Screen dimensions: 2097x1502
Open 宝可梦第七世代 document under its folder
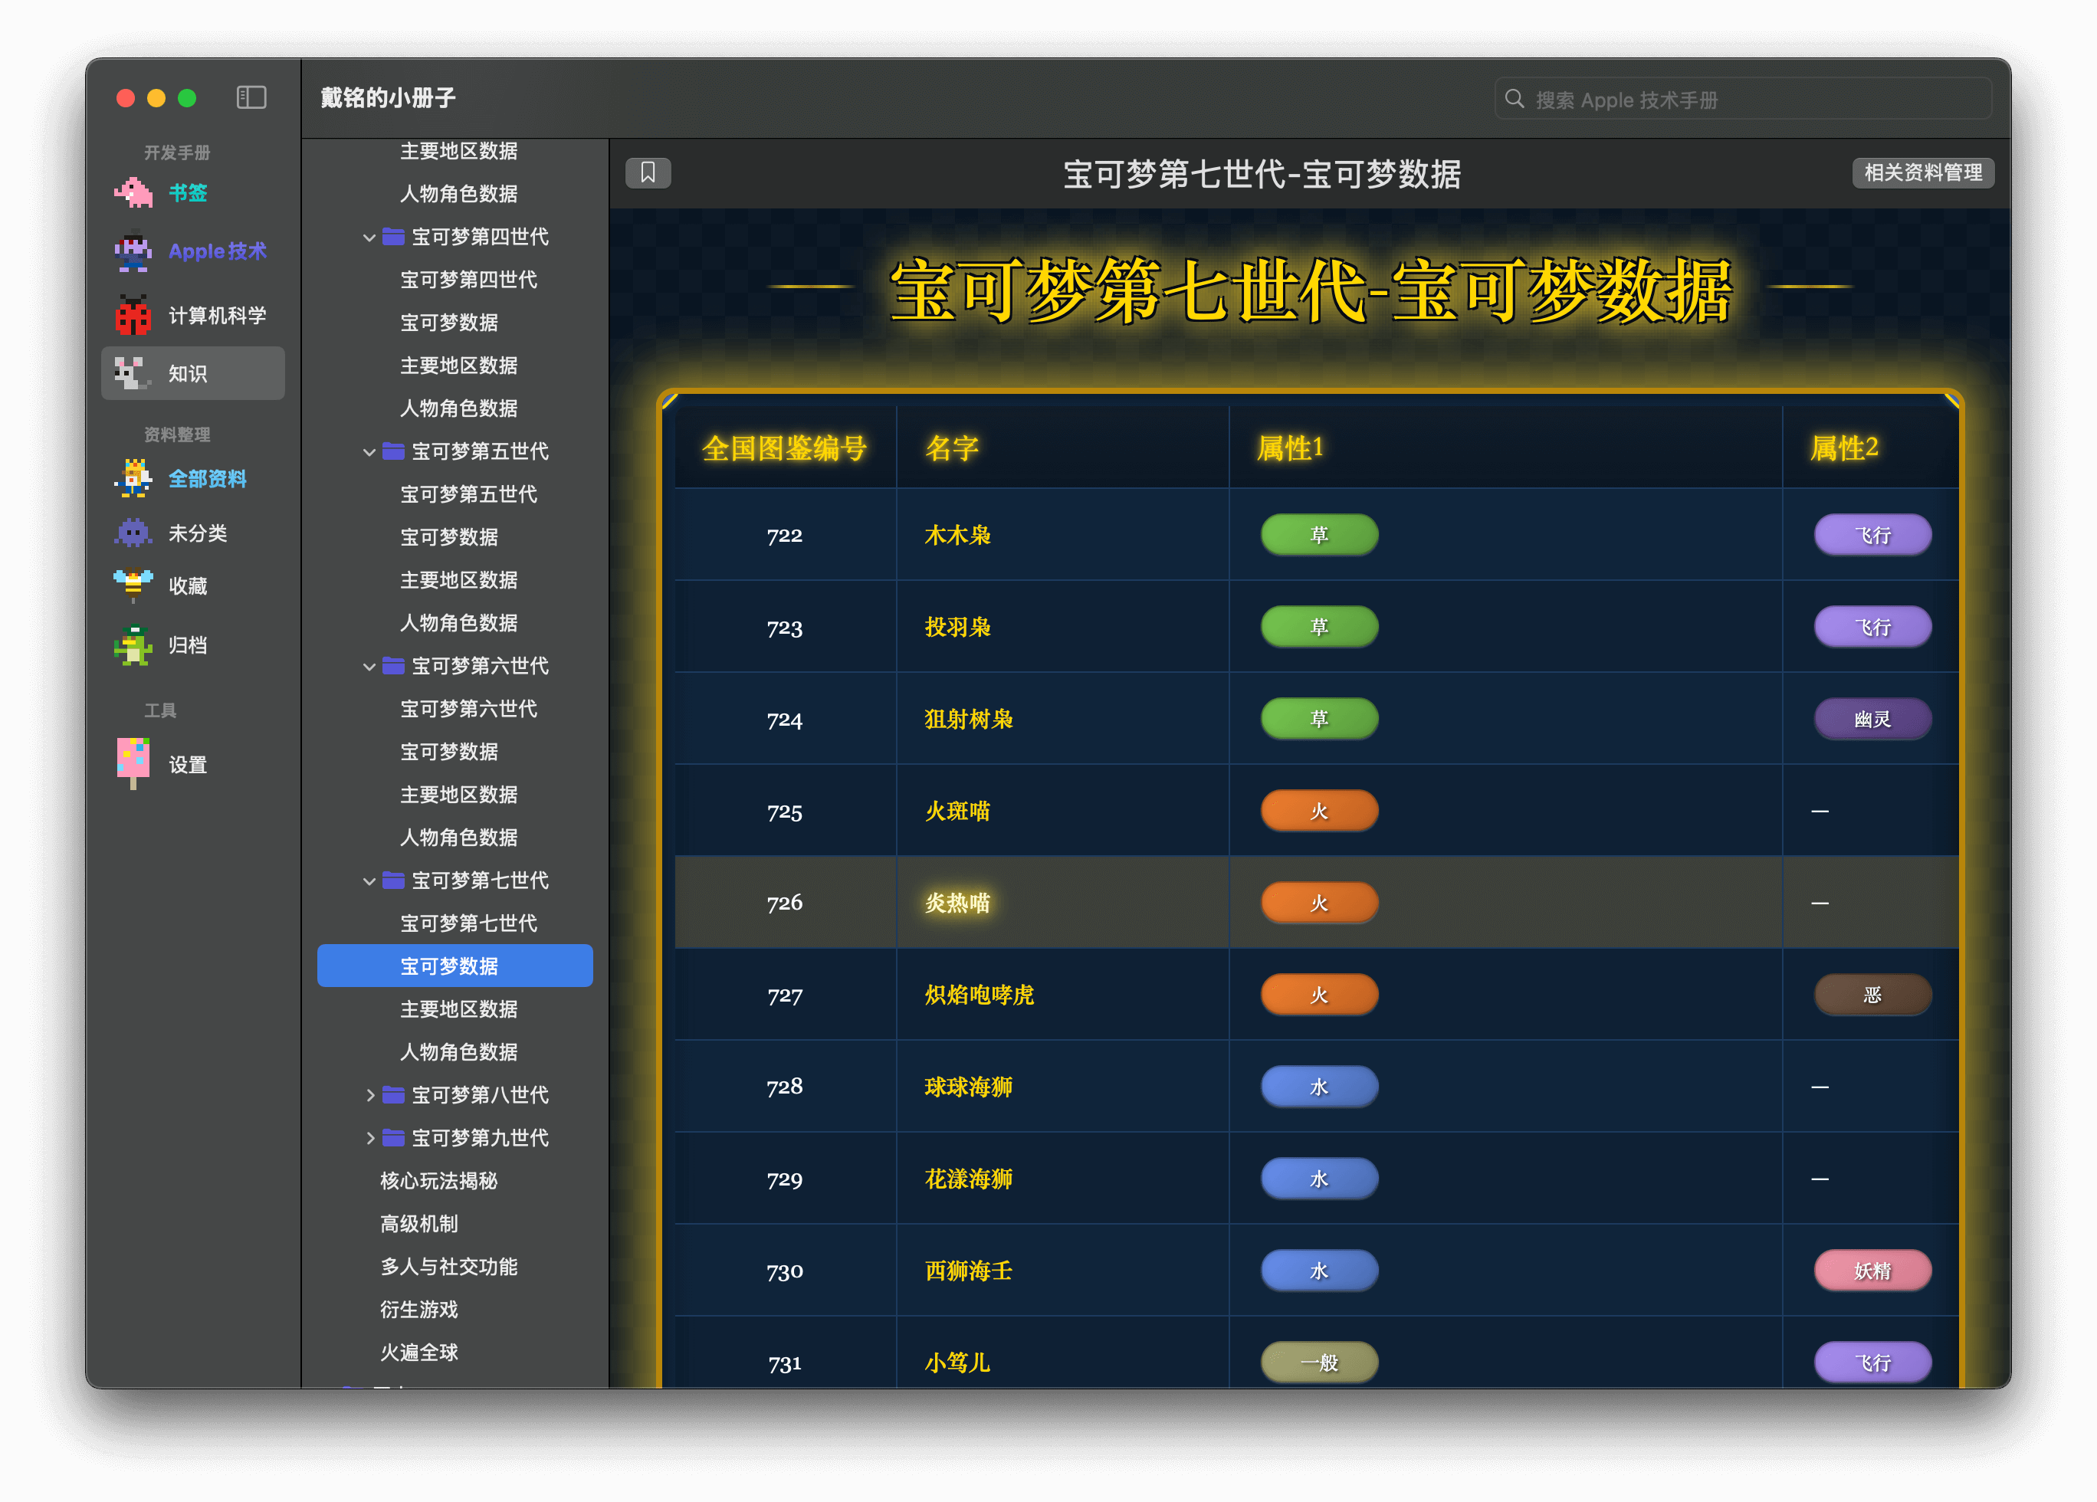pos(469,923)
